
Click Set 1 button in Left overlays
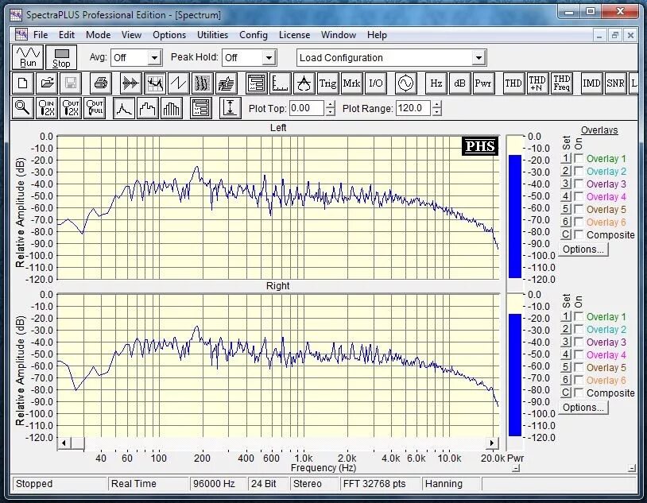[x=566, y=158]
